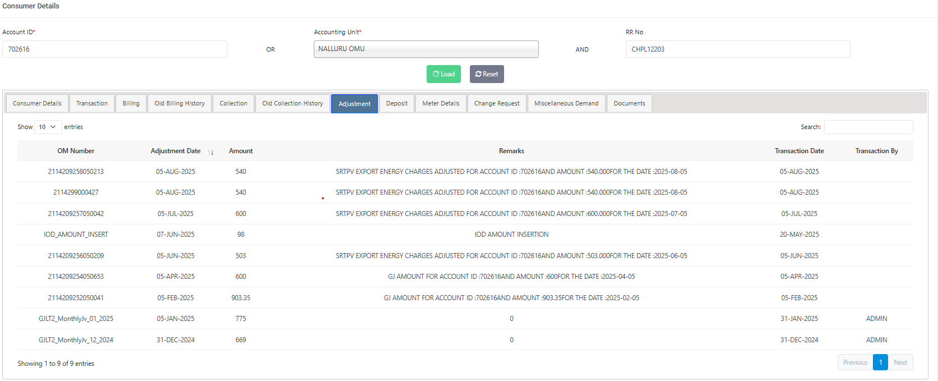The image size is (938, 381).
Task: Click the 07-JUN-2025 adjustment date
Action: (x=176, y=235)
